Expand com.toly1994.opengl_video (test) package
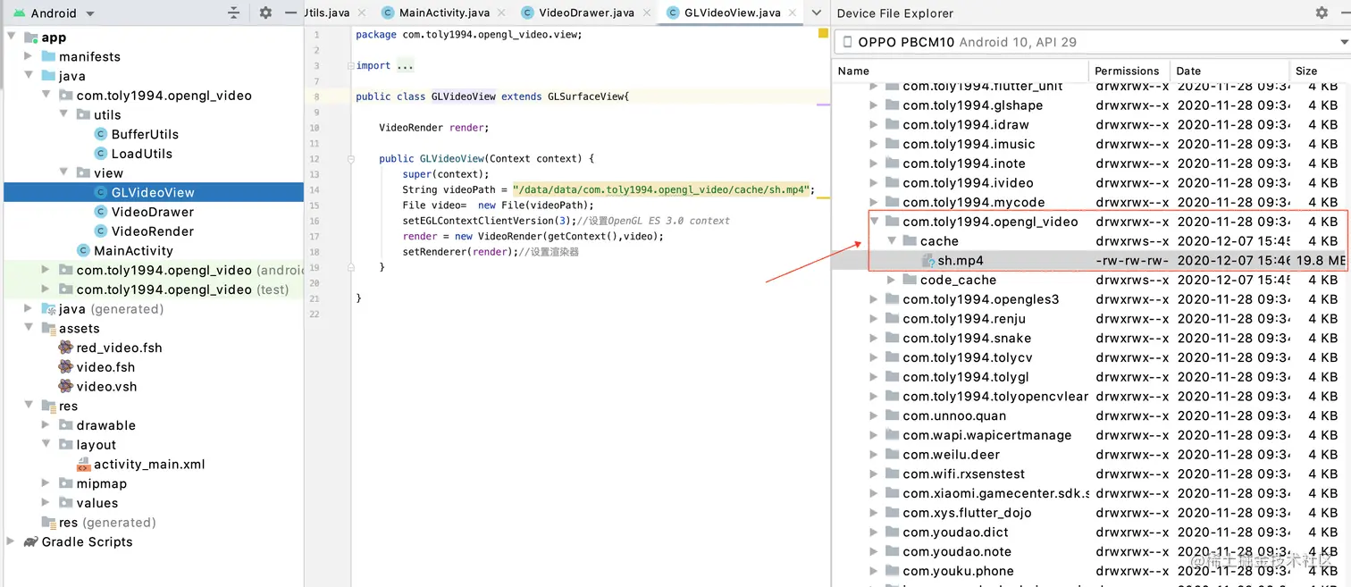1351x587 pixels. pyautogui.click(x=46, y=289)
